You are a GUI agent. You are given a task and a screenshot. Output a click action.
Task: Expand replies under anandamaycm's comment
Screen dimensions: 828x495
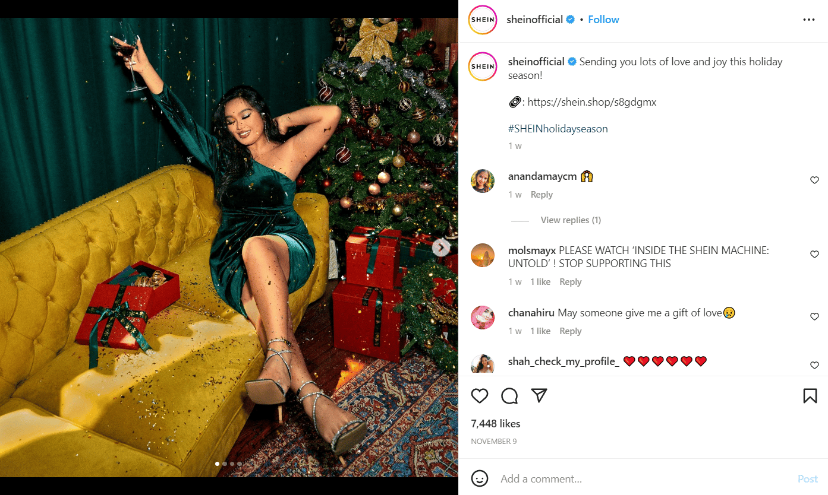(570, 220)
